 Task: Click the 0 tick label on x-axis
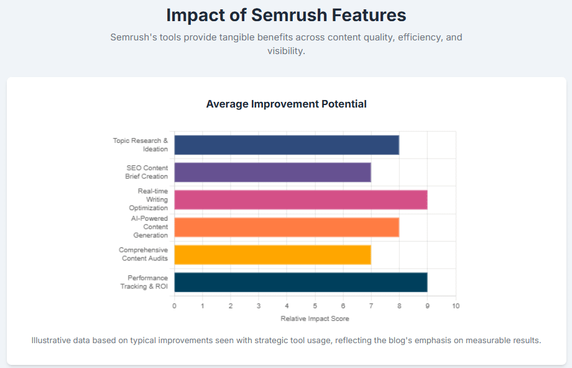pyautogui.click(x=174, y=306)
